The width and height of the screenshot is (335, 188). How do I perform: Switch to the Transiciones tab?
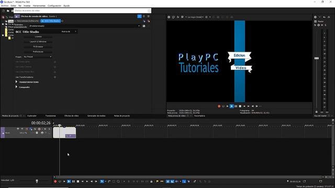click(51, 116)
